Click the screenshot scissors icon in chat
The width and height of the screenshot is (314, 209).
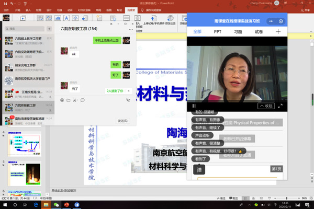point(75,99)
